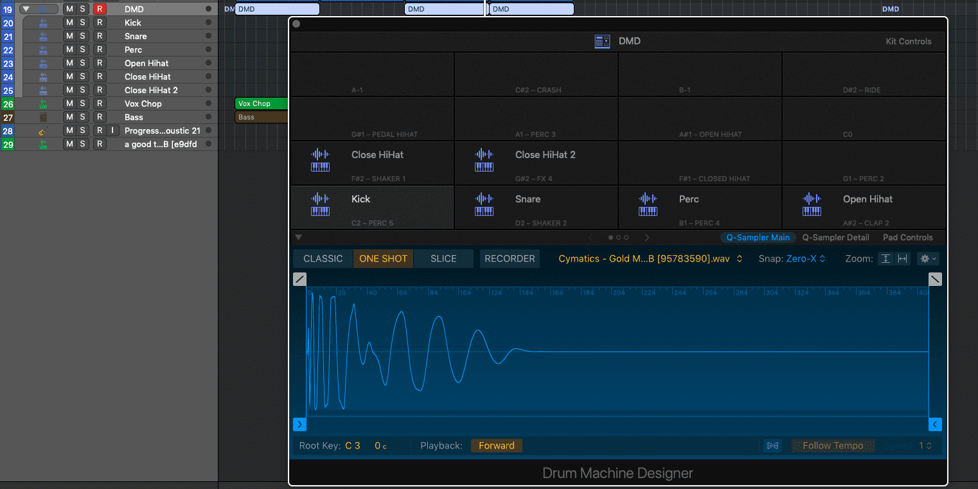Image resolution: width=978 pixels, height=489 pixels.
Task: Click the DMD kit icon in plugin header
Action: click(602, 41)
